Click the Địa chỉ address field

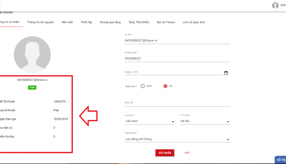coord(177,103)
